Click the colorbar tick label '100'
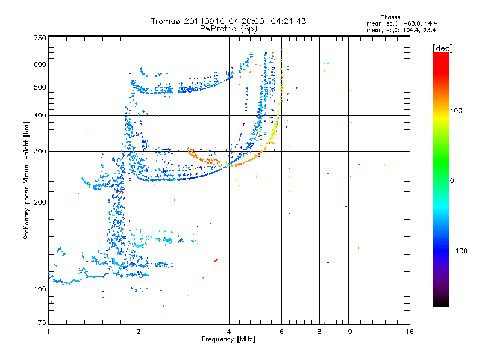Image resolution: width=482 pixels, height=361 pixels. tap(456, 111)
